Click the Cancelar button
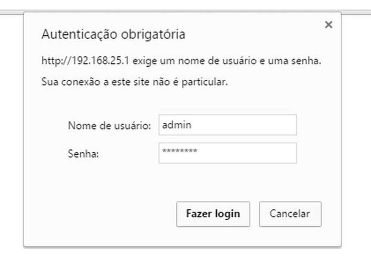 [290, 214]
